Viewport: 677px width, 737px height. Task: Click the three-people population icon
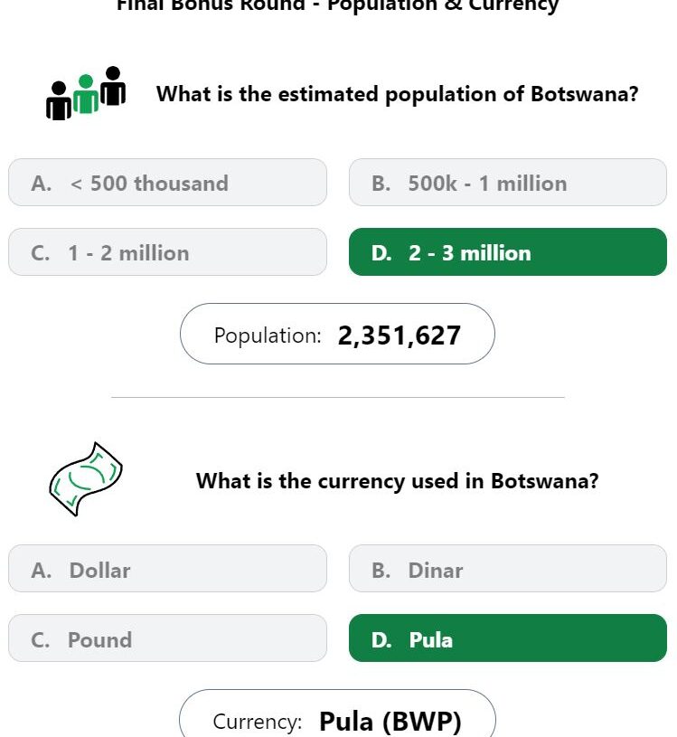click(86, 93)
